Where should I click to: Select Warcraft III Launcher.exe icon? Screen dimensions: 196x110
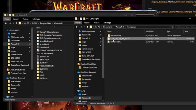(38, 32)
